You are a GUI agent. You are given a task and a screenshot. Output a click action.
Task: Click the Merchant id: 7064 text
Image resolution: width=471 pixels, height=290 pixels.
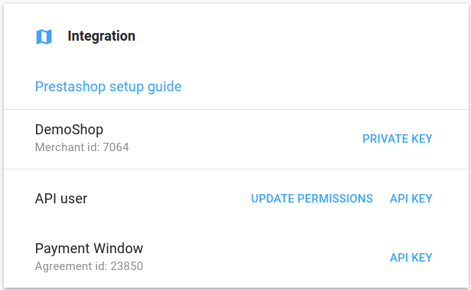[82, 147]
